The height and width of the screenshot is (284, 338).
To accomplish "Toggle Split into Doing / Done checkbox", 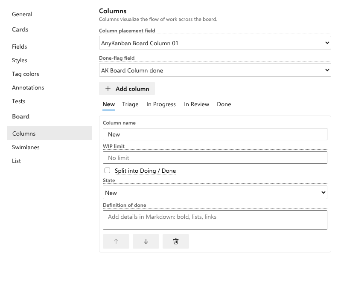I will 108,170.
